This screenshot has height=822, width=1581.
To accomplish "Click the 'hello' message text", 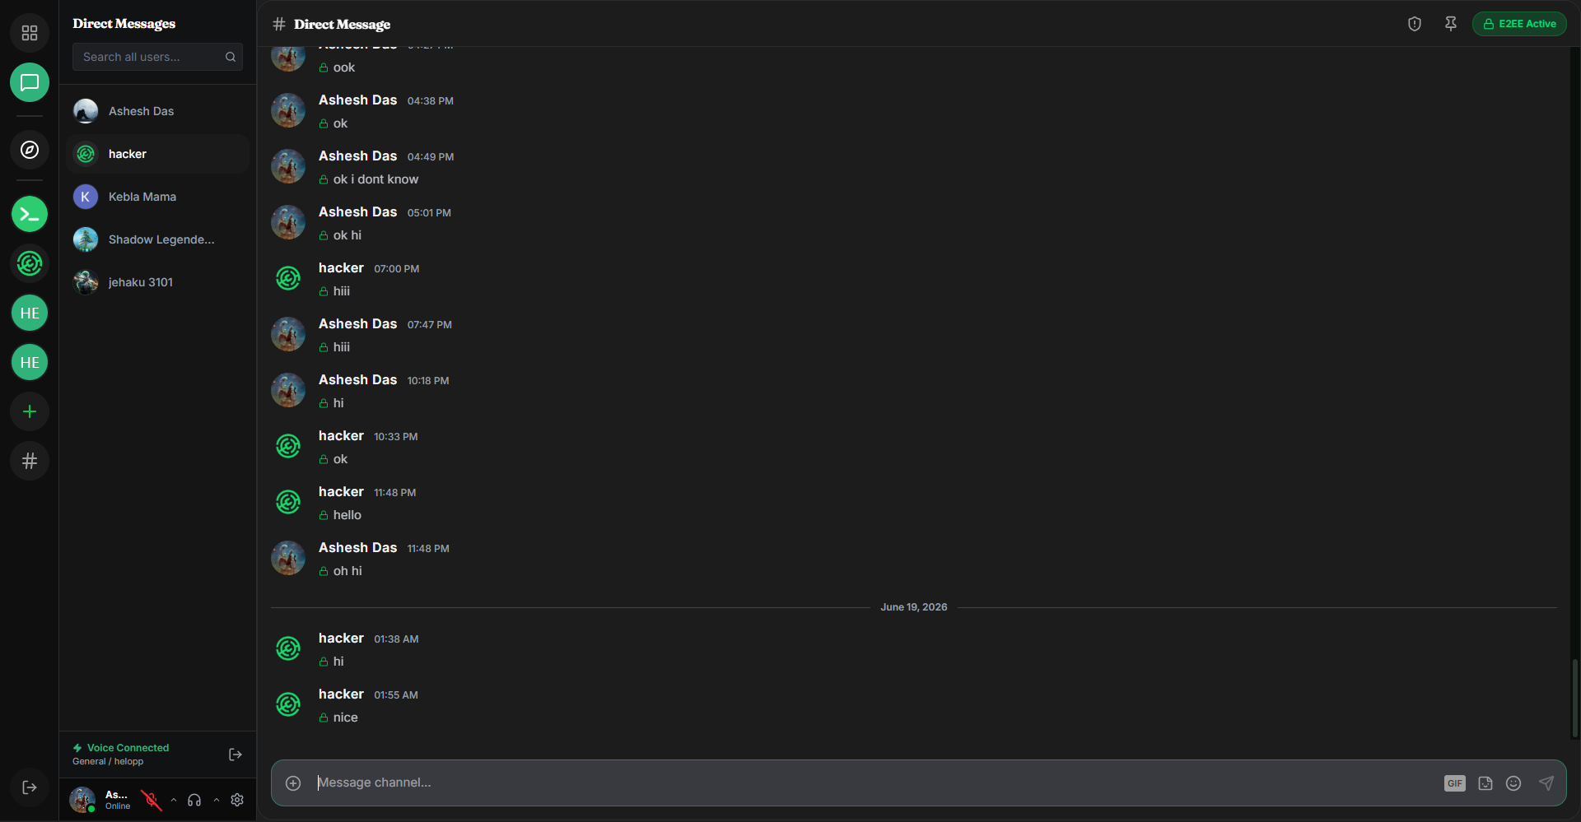I will pos(347,515).
